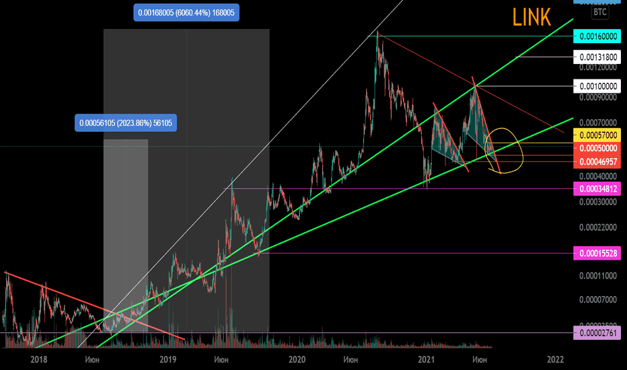Screen dimensions: 627x370
Task: Select the magenta 0.00034812 price label
Action: (597, 189)
